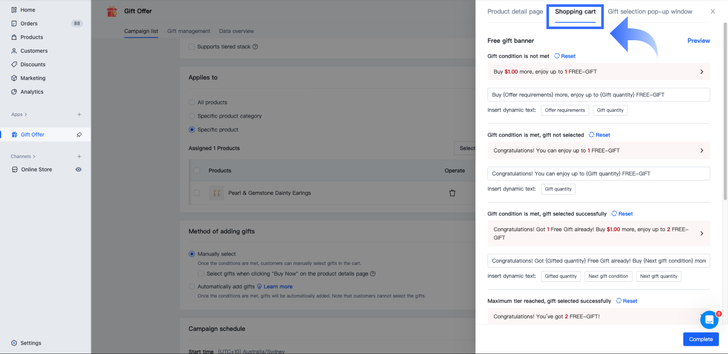Viewport: 728px width, 354px height.
Task: Expand the 'Buy $1.00 more' banner preview
Action: 701,72
